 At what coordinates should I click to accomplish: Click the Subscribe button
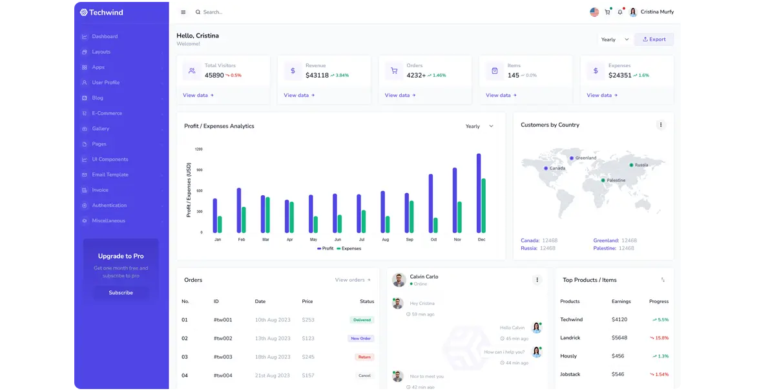(121, 293)
